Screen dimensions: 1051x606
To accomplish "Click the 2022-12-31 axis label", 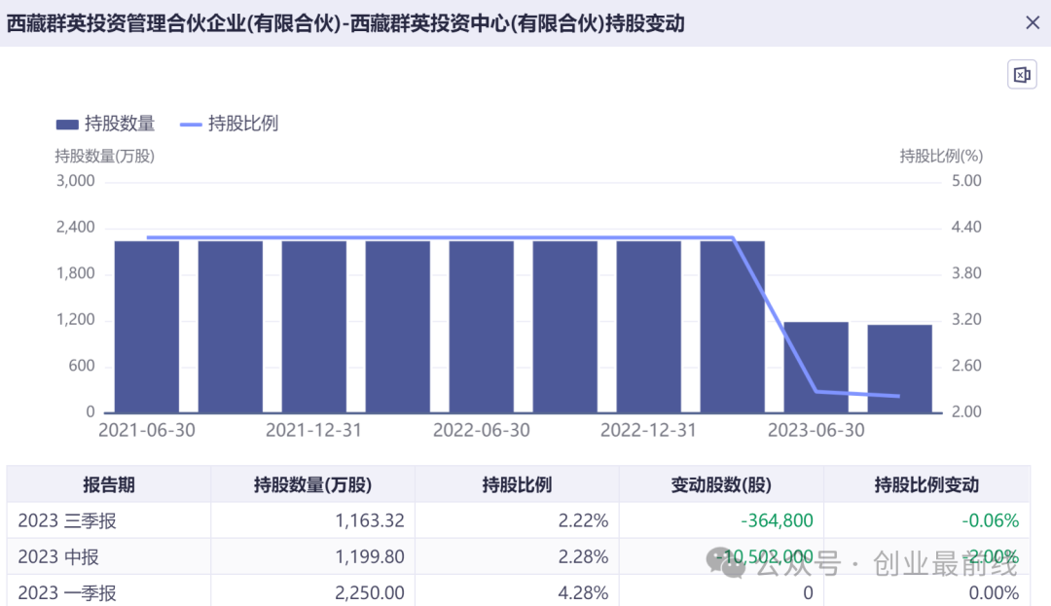I will pos(649,431).
